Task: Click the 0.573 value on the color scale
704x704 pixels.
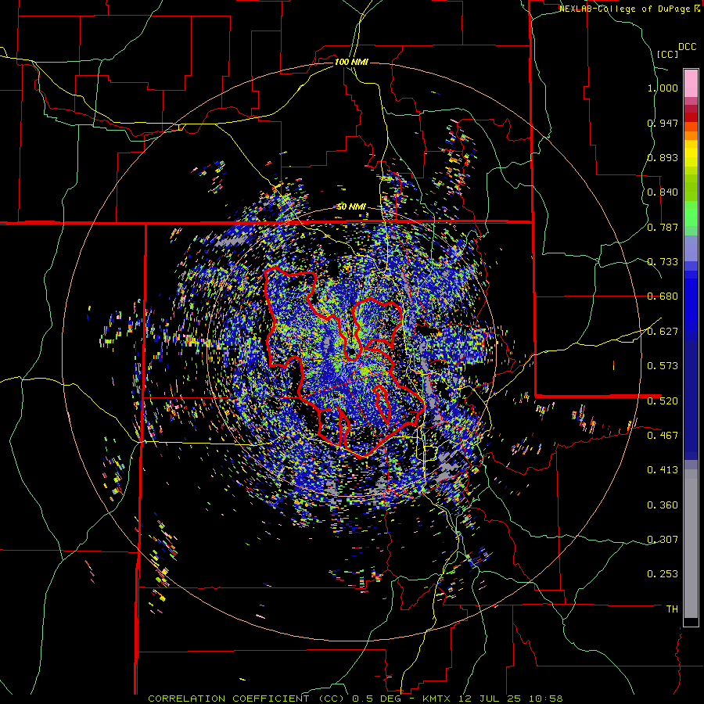Action: pos(663,366)
